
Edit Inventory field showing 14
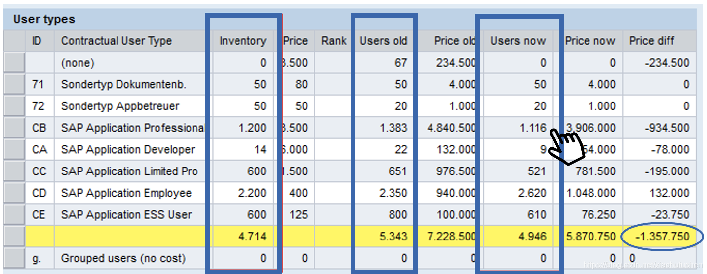point(242,149)
